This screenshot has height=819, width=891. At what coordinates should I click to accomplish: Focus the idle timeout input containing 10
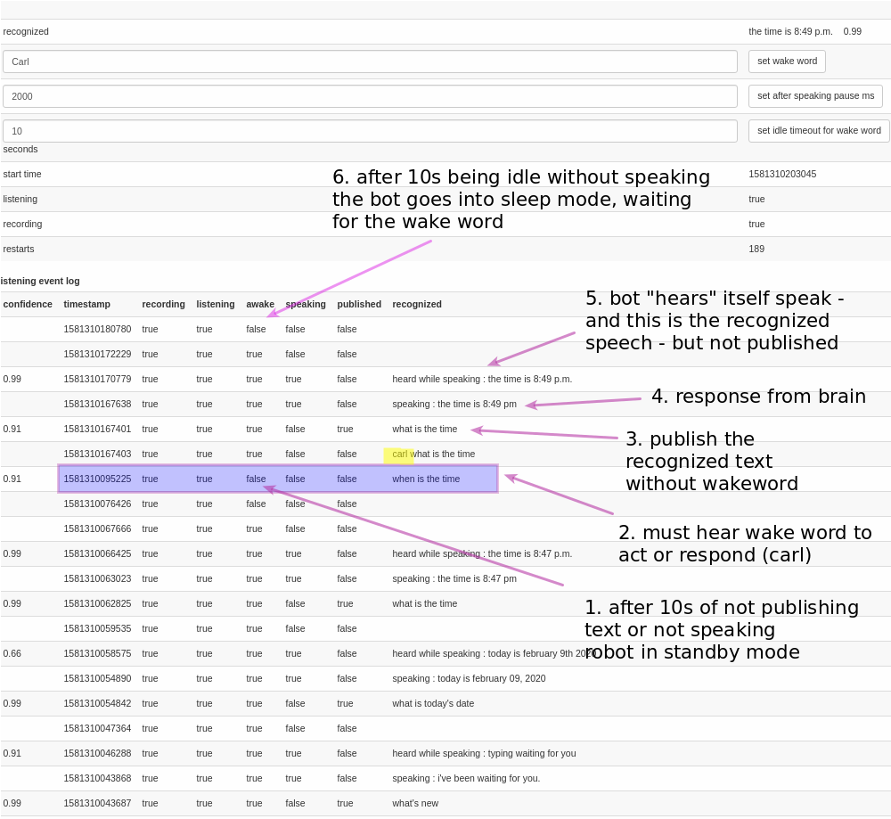tap(370, 131)
